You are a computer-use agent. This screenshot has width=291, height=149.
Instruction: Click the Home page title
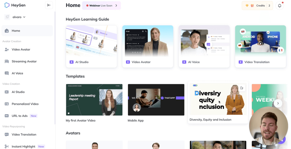pos(73,5)
